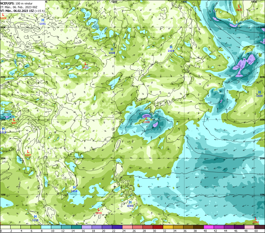The height and width of the screenshot is (233, 265).
Task: Click the H 1013 high over the Philippines
Action: 130,204
